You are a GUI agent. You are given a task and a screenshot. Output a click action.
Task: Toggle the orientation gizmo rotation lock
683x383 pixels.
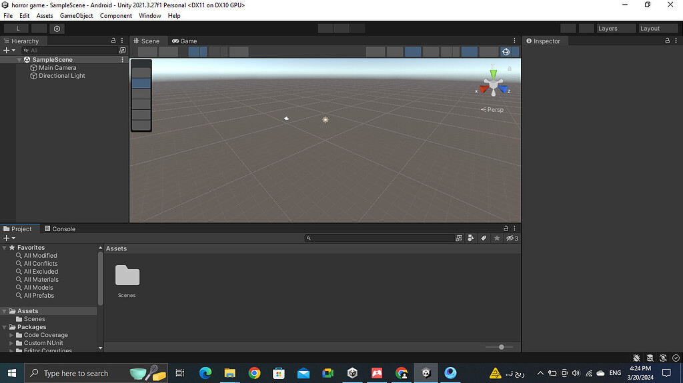509,69
